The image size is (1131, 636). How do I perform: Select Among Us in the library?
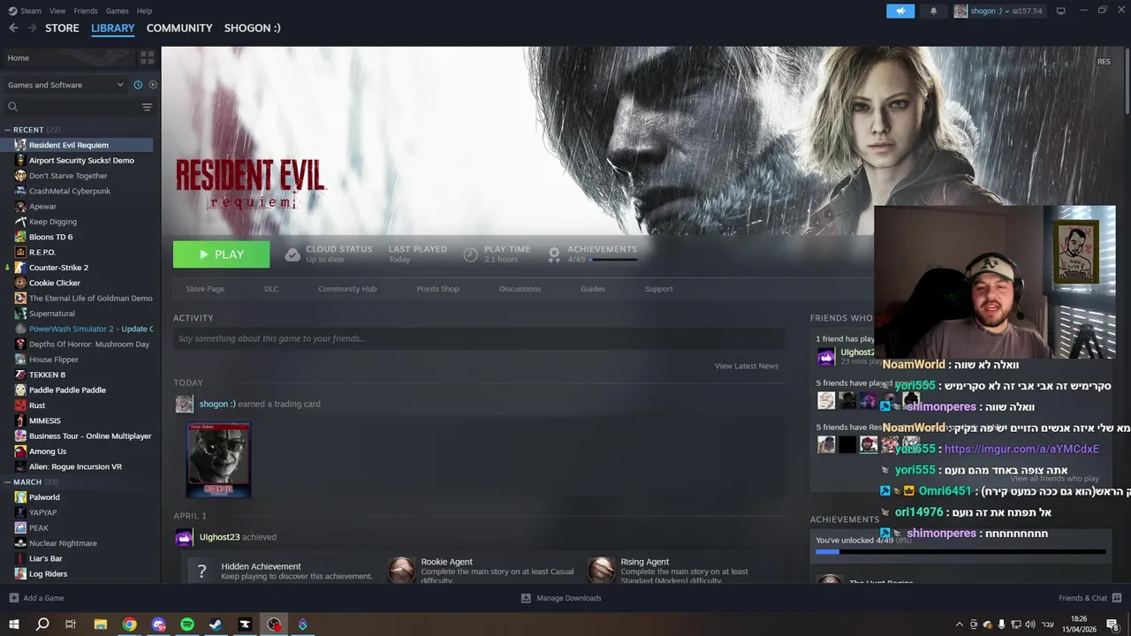48,451
